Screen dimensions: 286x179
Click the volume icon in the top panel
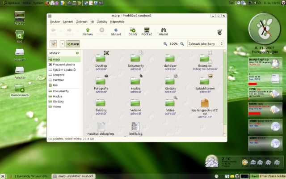point(255,3)
